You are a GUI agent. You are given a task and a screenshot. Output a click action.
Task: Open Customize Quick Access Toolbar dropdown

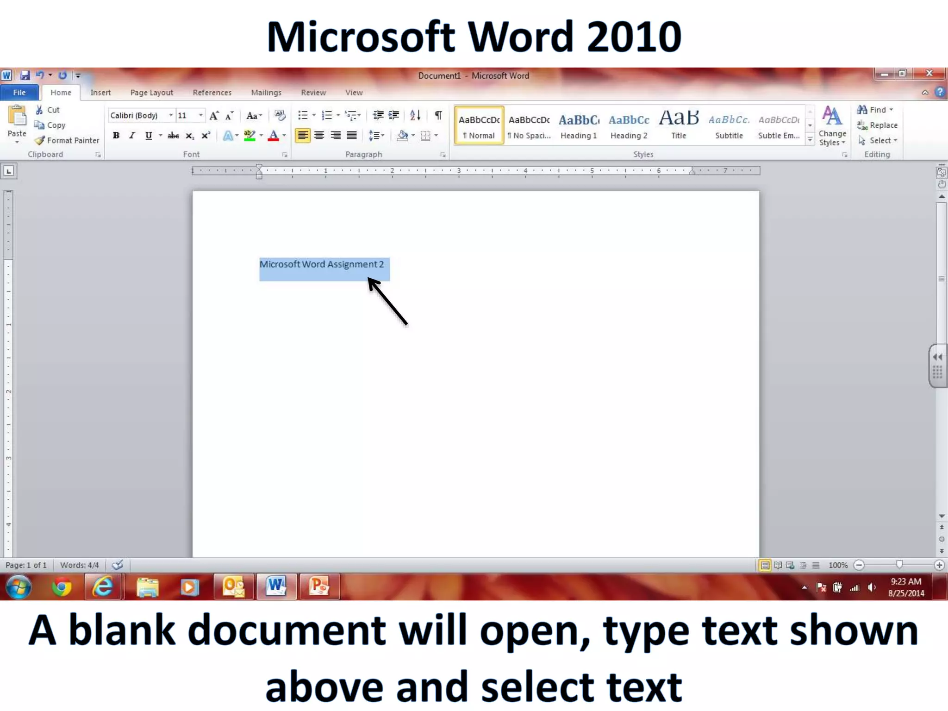78,75
